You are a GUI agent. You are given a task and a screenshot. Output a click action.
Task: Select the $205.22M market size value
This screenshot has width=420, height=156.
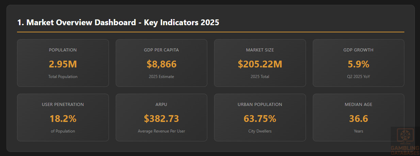260,64
